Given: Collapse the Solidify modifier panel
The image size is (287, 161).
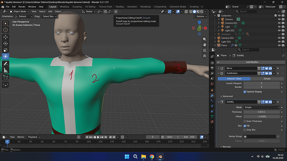Looking at the screenshot, I should 218,102.
